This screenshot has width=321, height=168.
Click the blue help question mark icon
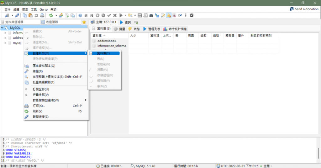80,16
